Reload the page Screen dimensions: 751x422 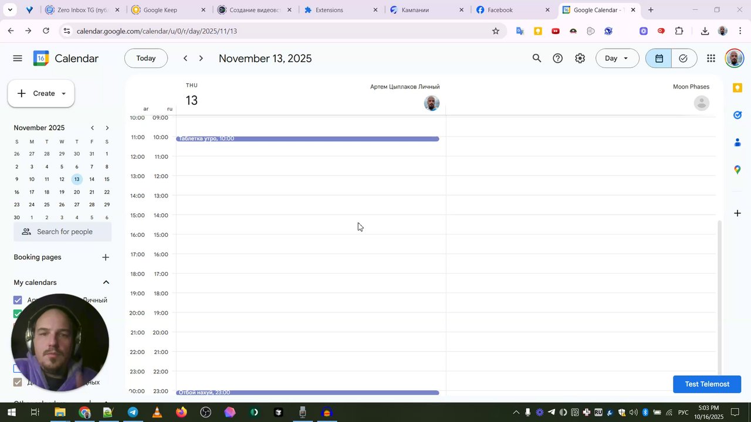[46, 31]
